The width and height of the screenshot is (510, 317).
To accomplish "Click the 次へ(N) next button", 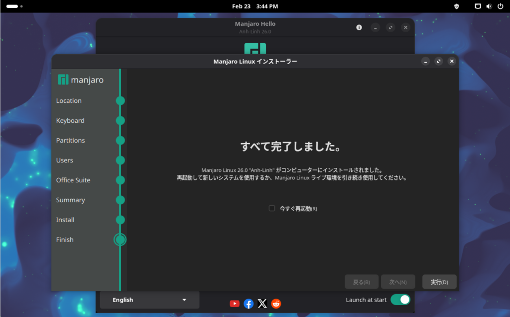I will (398, 282).
